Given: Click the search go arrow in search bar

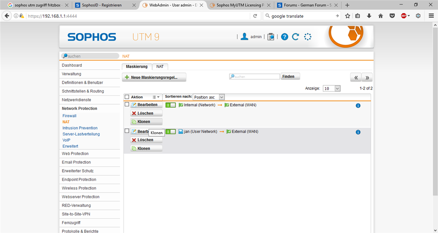Looking at the screenshot, I should click(x=337, y=16).
